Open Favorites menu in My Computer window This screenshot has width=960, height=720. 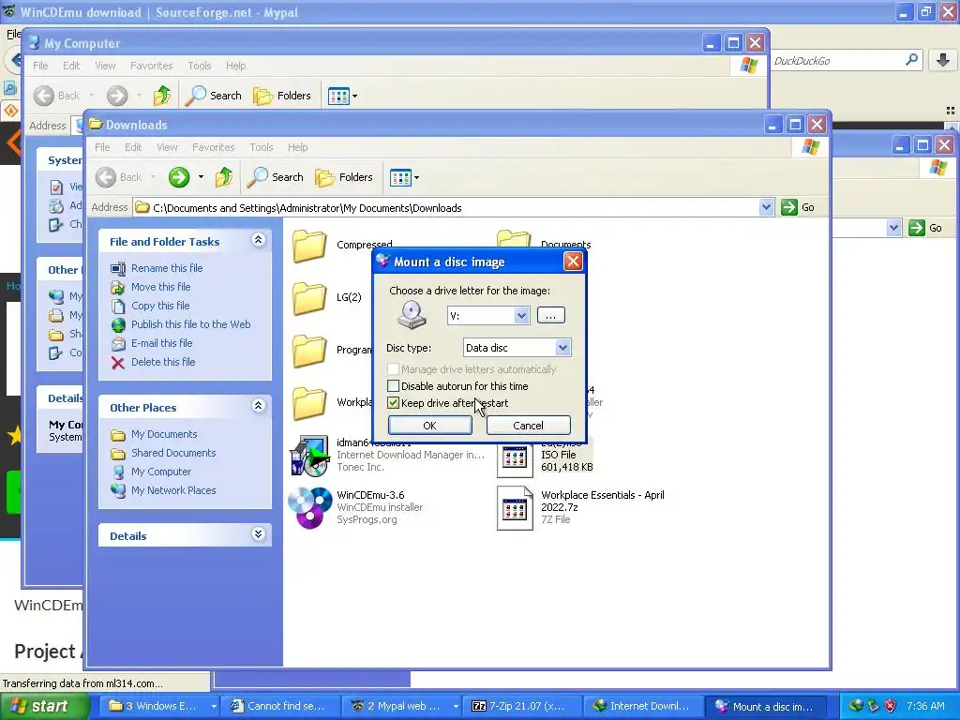(x=151, y=66)
